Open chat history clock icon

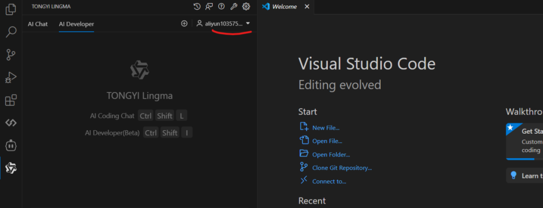(197, 6)
